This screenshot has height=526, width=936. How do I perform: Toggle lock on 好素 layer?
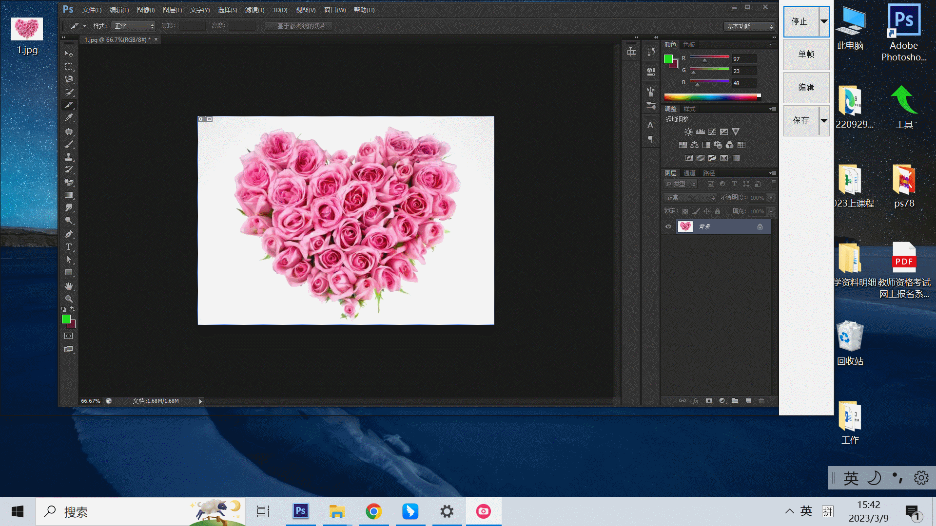point(760,226)
